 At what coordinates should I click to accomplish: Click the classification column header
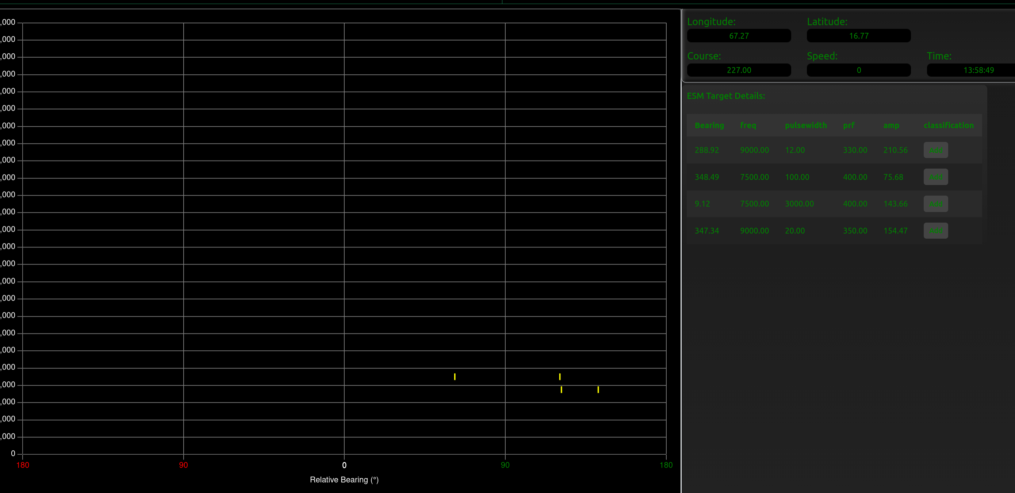click(x=949, y=125)
